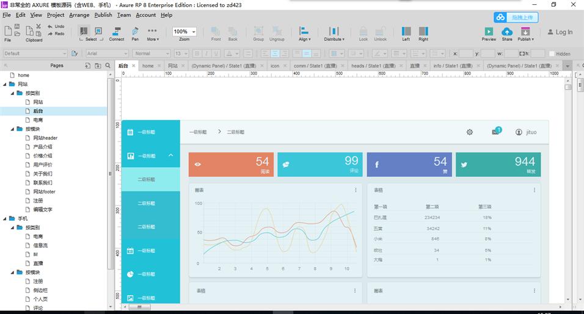Click the Add Page icon in Pages panel
The image size is (584, 314).
[x=88, y=65]
